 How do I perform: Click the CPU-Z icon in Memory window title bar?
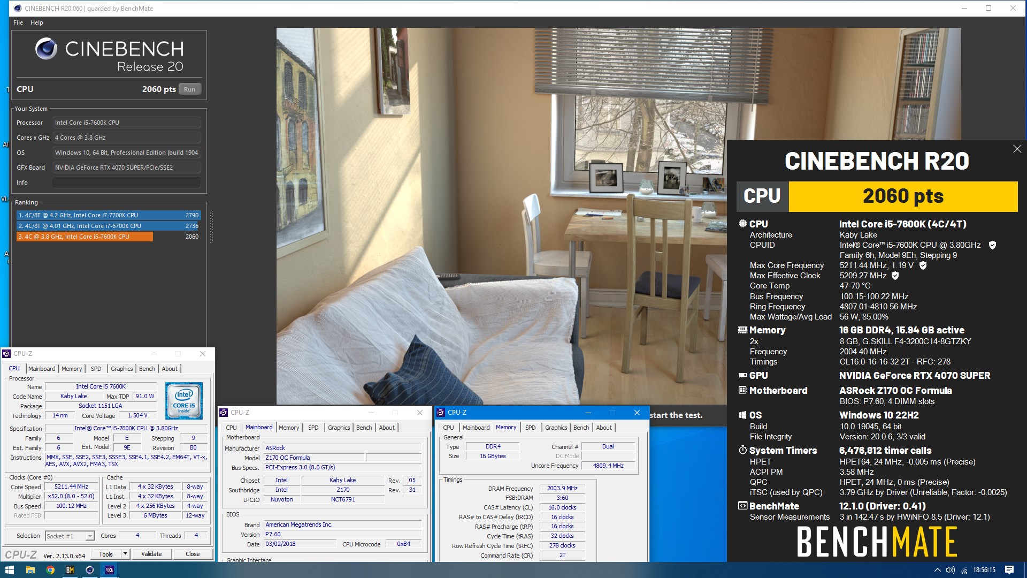pos(441,413)
